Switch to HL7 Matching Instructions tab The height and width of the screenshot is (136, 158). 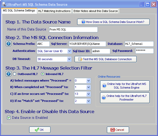(54, 11)
